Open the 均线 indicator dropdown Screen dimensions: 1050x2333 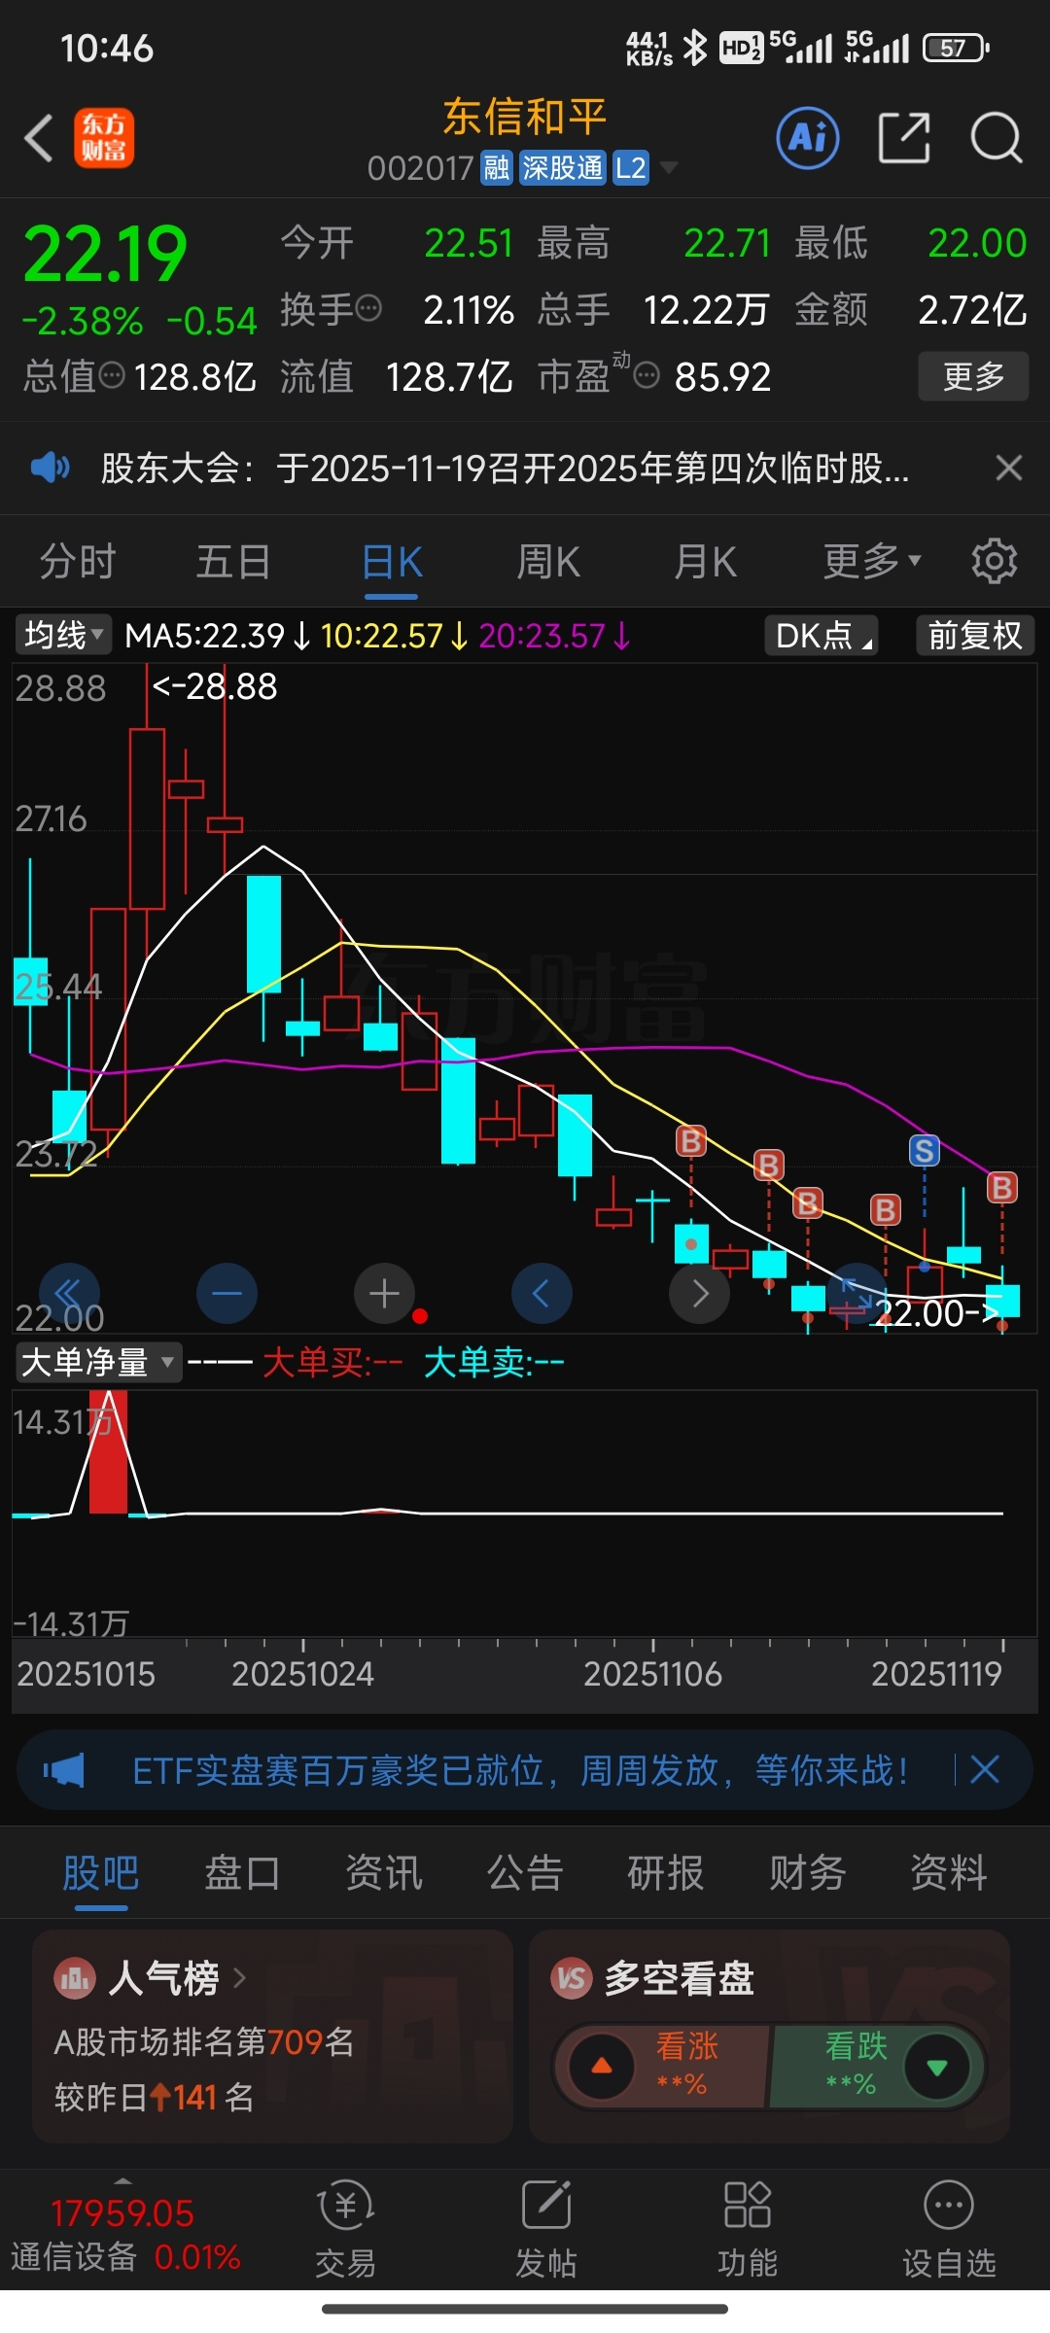[x=63, y=635]
